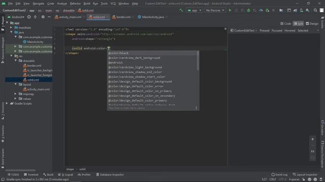Switch editor to Split view
The height and width of the screenshot is (182, 325).
click(298, 24)
